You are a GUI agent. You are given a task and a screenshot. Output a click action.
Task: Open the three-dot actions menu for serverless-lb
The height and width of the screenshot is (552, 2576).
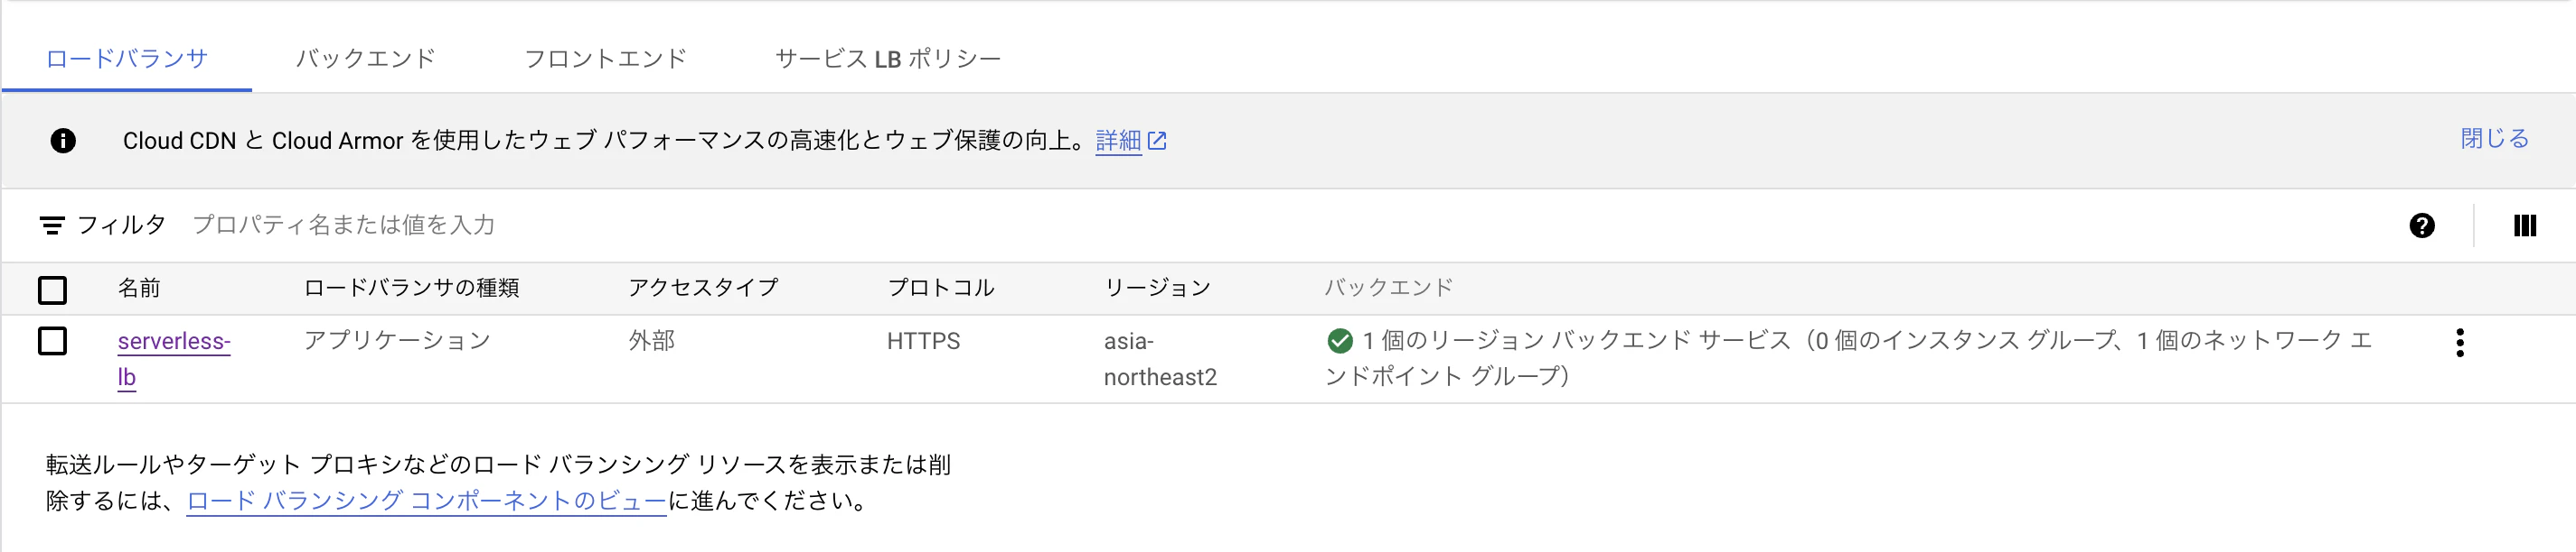2461,343
